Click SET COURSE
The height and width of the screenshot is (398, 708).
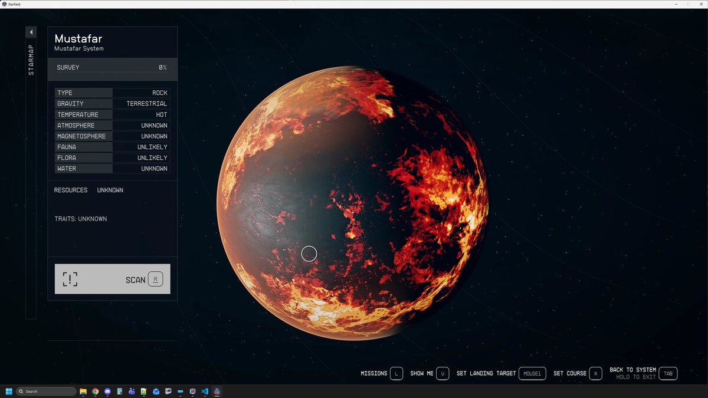tap(570, 373)
